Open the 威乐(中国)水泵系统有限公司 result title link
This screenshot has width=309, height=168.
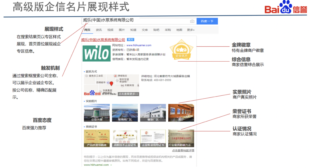tap(103, 40)
